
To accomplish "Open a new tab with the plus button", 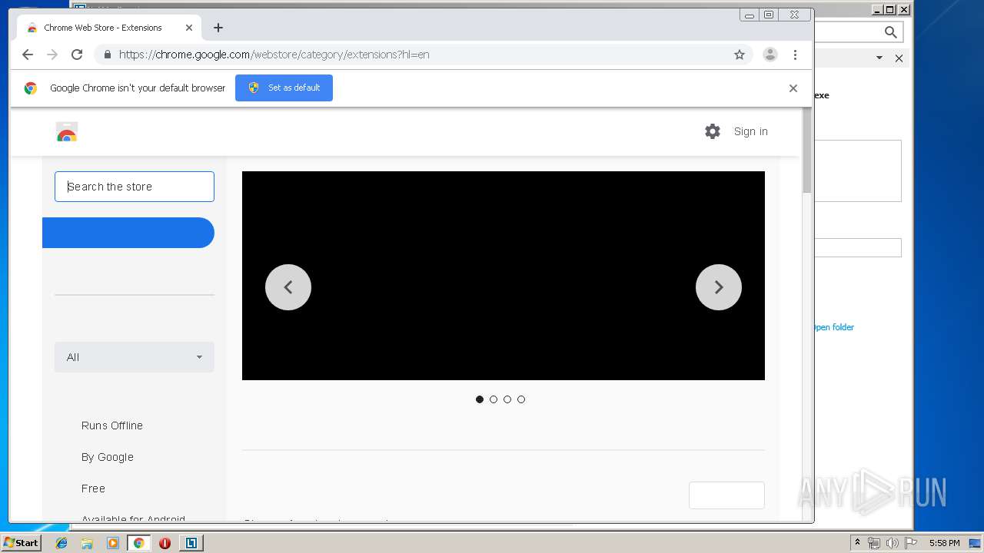I will 218,28.
